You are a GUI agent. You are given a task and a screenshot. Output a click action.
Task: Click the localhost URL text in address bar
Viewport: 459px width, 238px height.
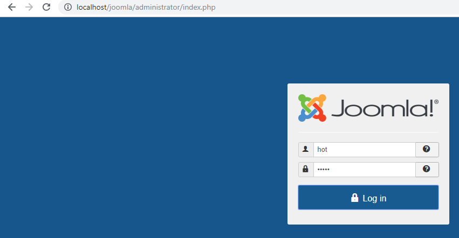pyautogui.click(x=141, y=8)
